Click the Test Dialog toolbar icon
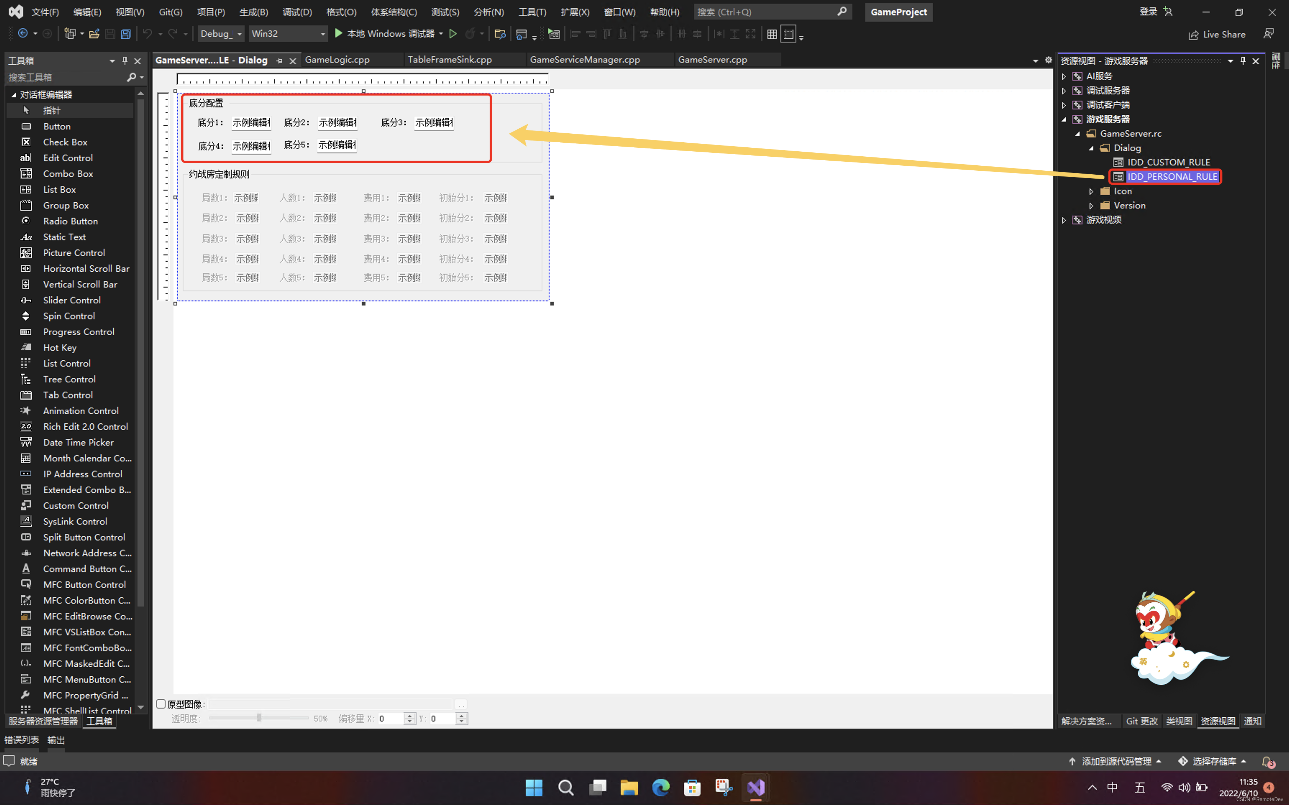This screenshot has width=1289, height=805. click(554, 34)
